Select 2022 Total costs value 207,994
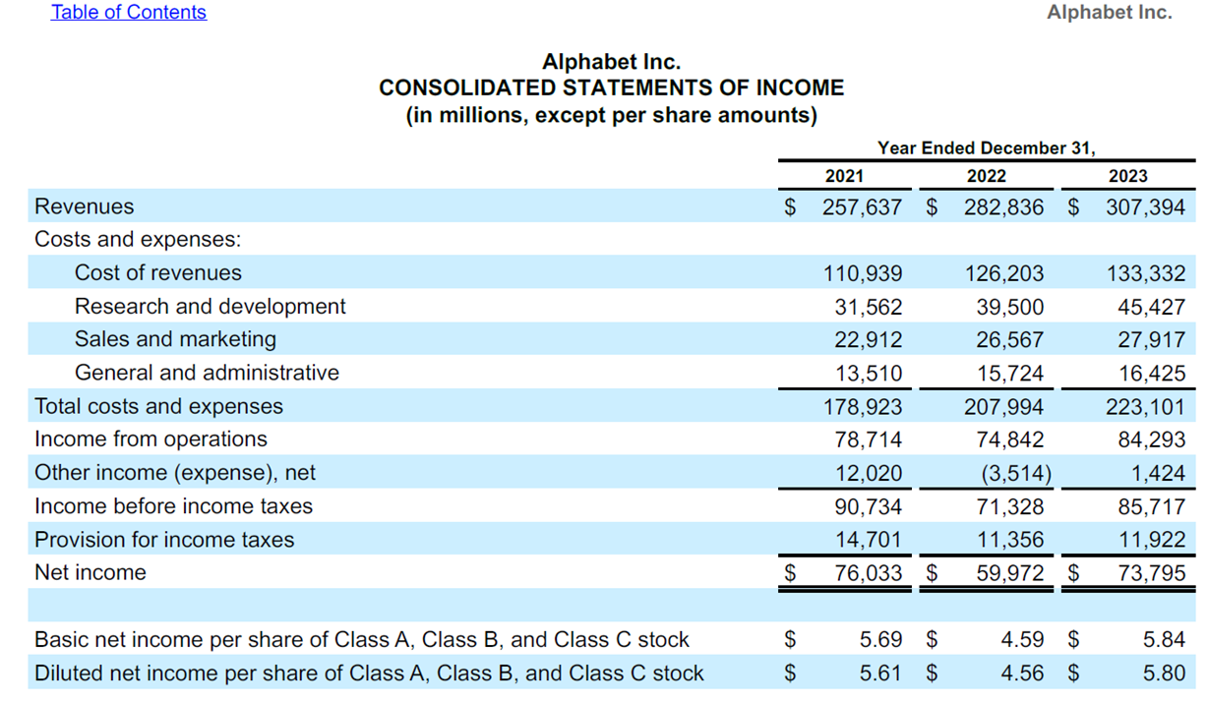This screenshot has width=1208, height=702. tap(1004, 407)
